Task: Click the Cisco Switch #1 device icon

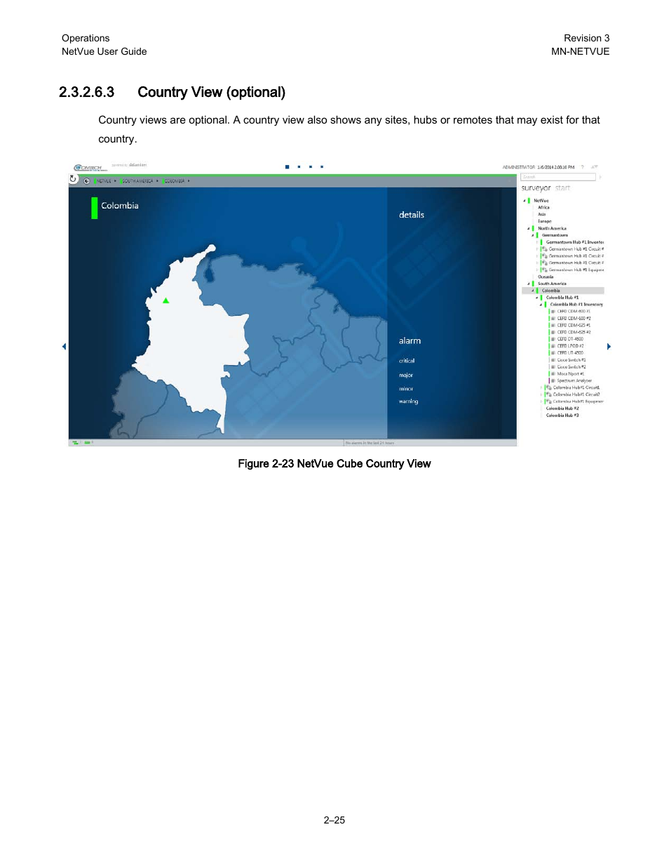Action: [553, 360]
